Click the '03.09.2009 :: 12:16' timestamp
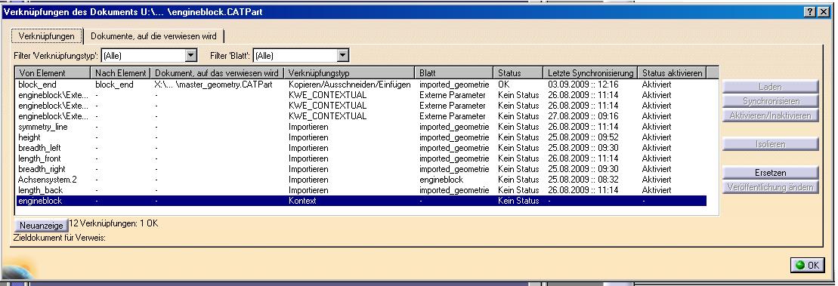Image resolution: width=838 pixels, height=286 pixels. pos(583,85)
